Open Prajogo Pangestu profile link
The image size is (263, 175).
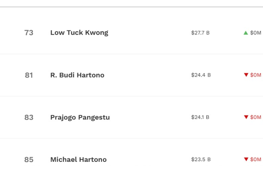click(80, 117)
